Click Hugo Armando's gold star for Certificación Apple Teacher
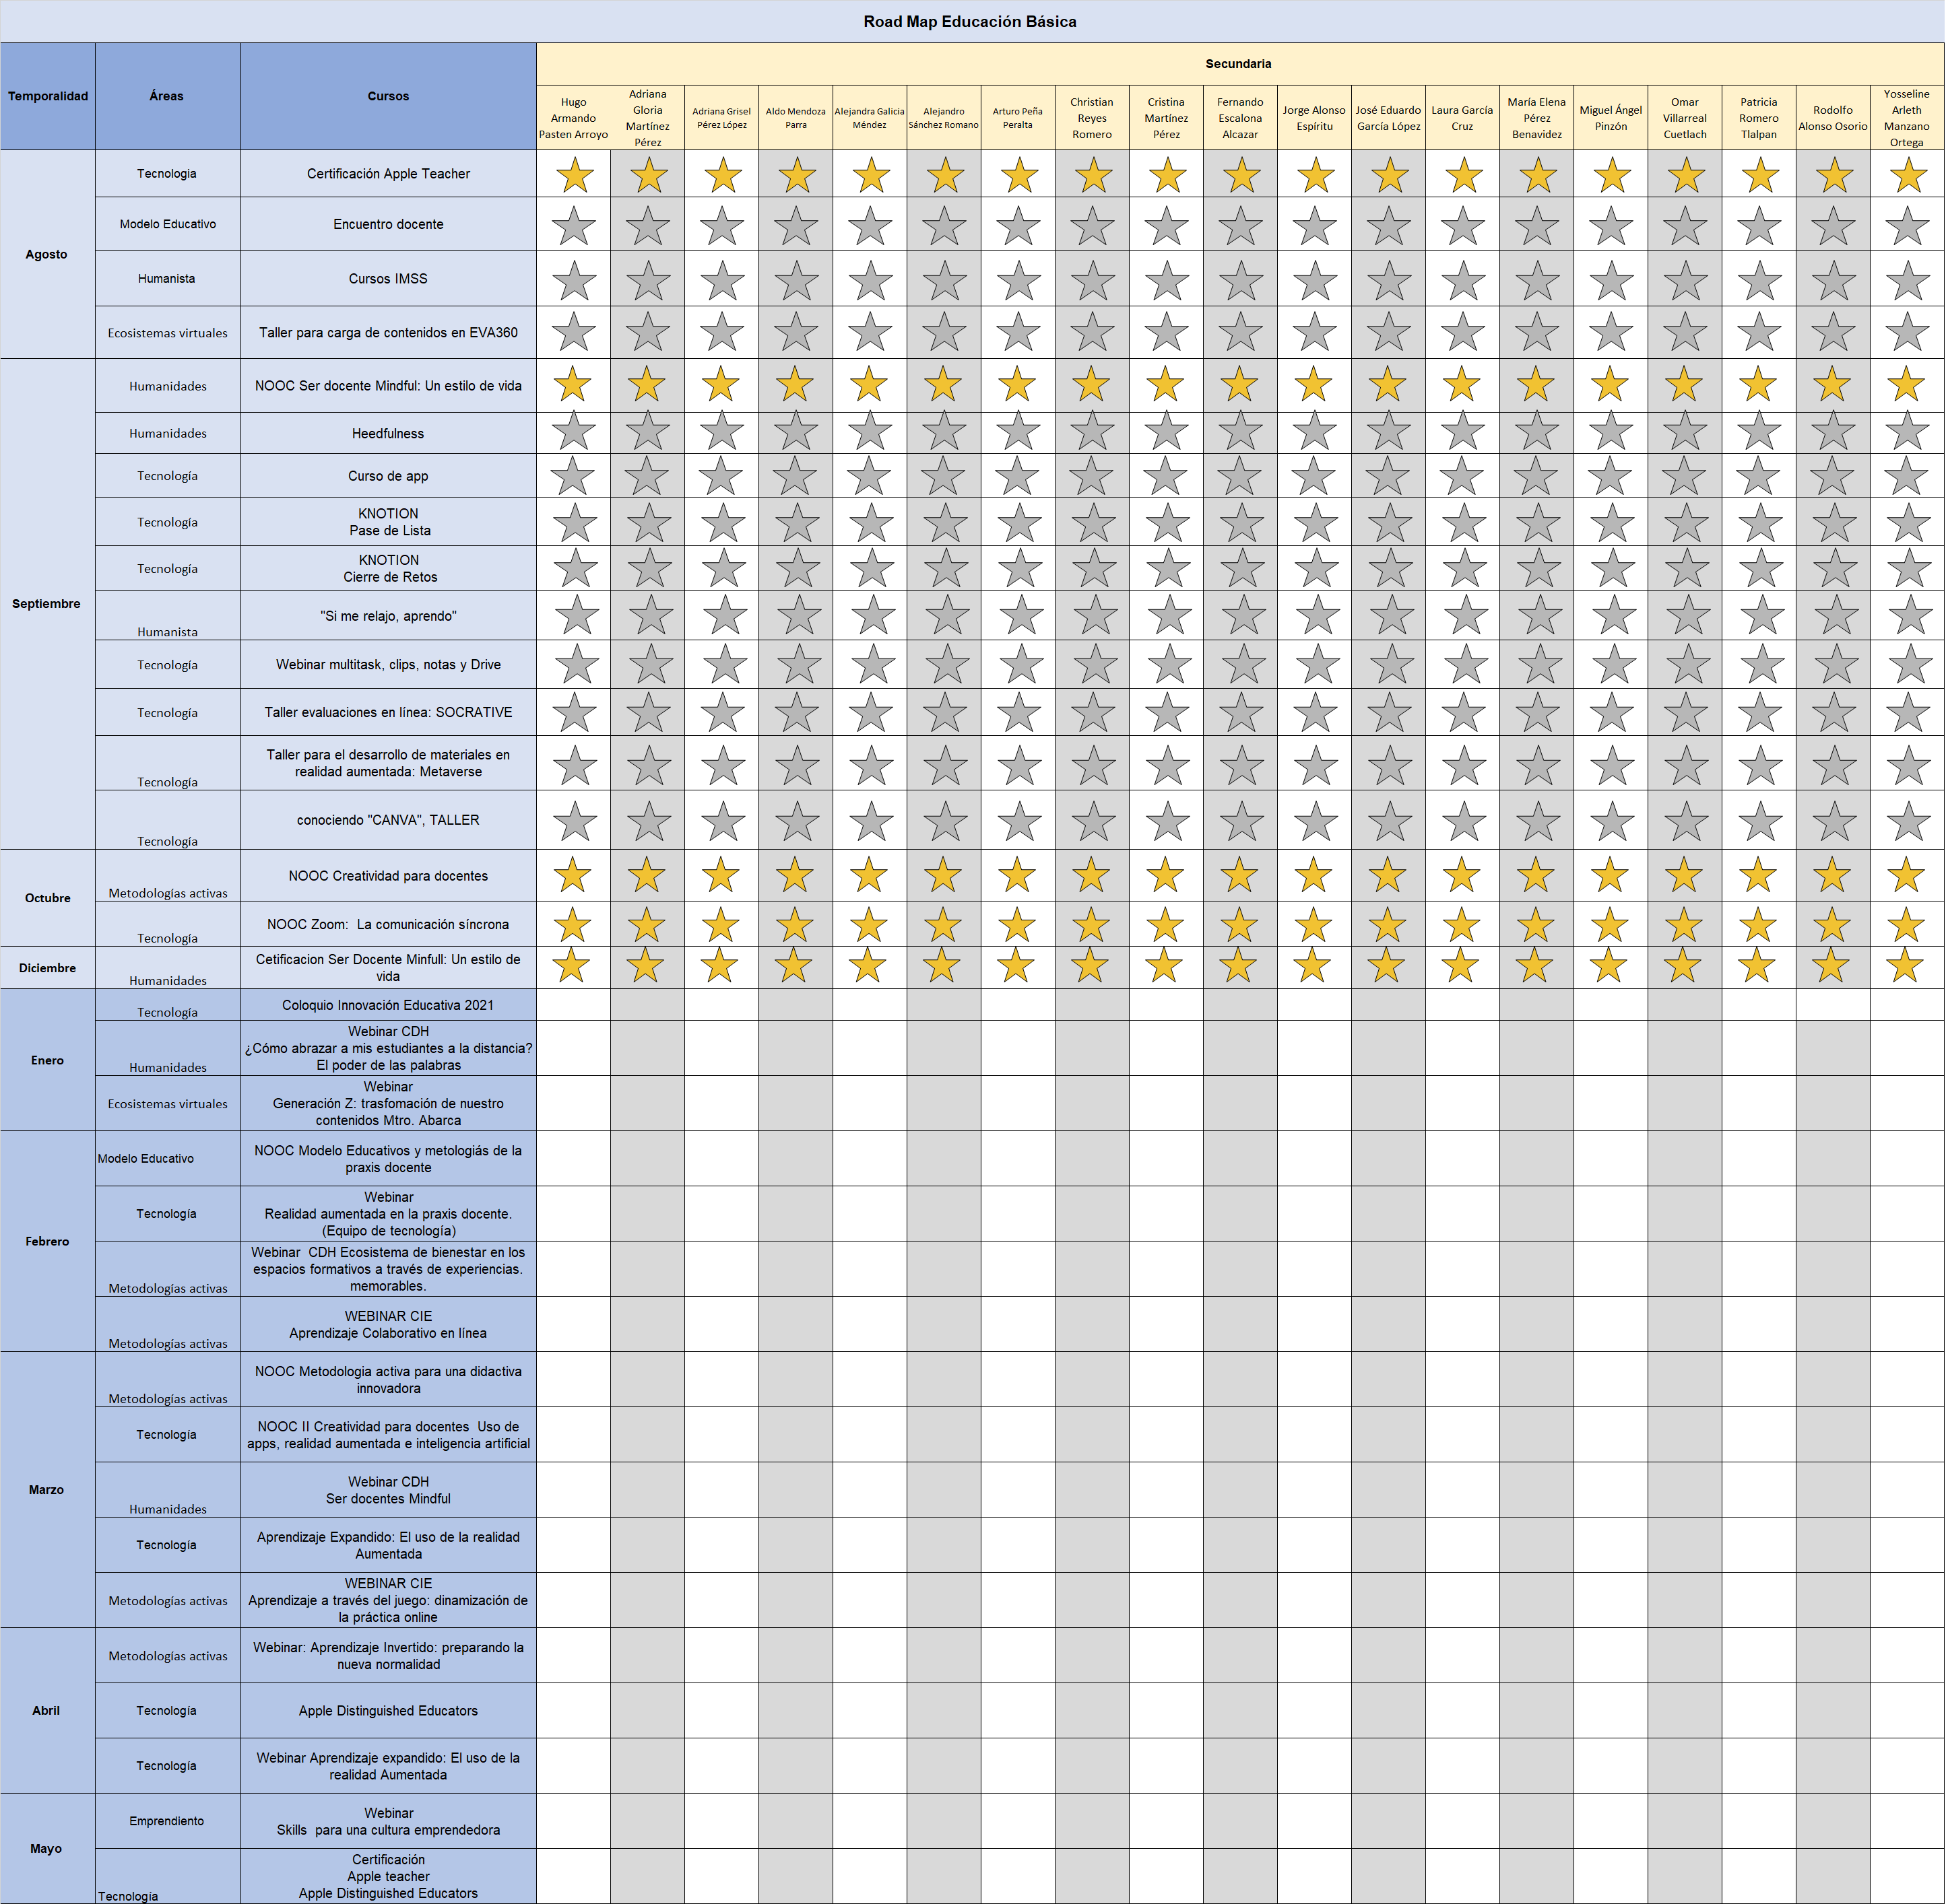 coord(575,175)
